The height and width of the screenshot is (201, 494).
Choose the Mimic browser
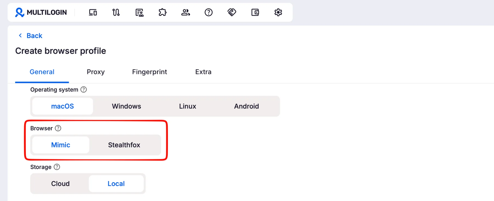(x=61, y=145)
